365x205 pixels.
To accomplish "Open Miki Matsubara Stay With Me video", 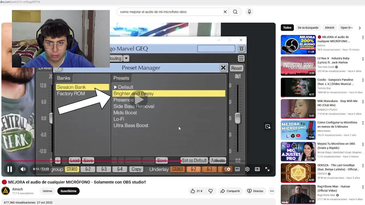I will click(298, 109).
